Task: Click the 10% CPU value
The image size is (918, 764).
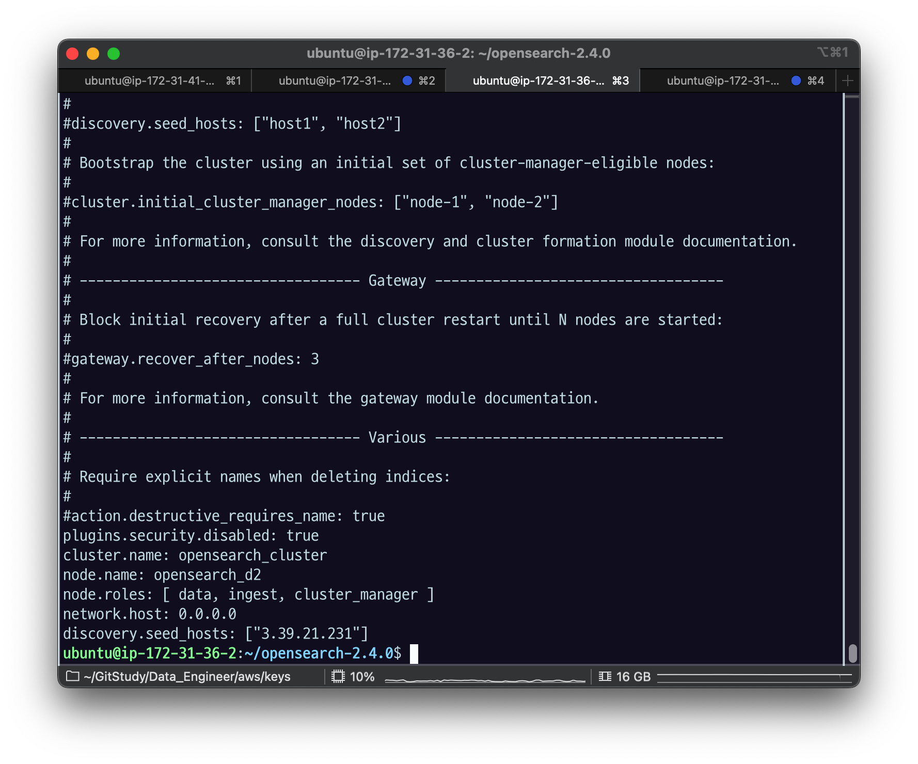Action: pos(362,676)
